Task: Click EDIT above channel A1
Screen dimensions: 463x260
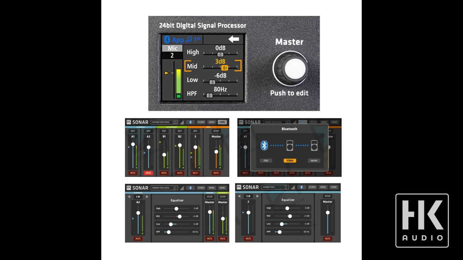Action: (133, 131)
